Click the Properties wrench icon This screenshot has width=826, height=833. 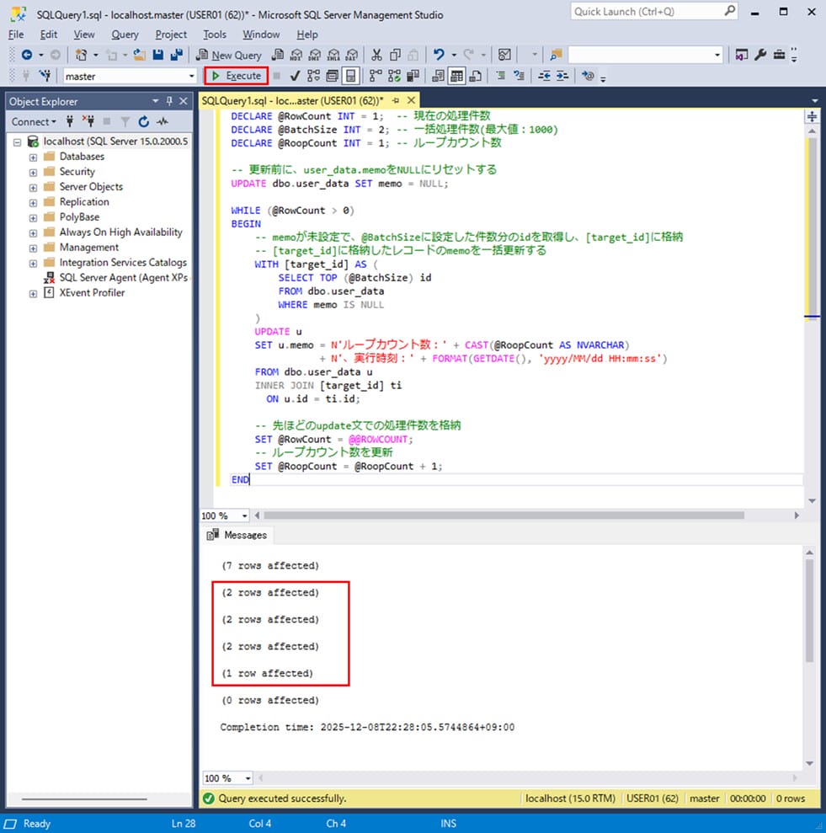pyautogui.click(x=760, y=55)
